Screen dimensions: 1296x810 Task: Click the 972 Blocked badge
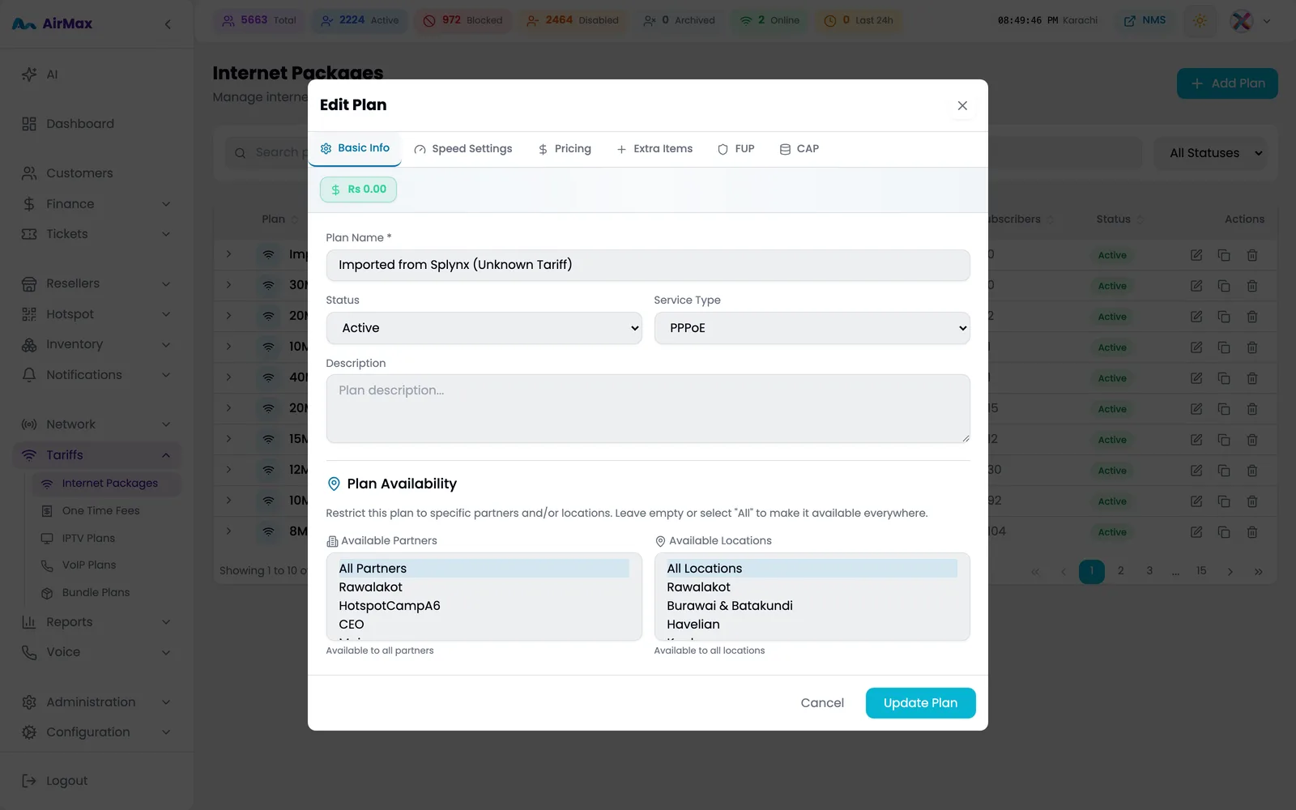463,20
